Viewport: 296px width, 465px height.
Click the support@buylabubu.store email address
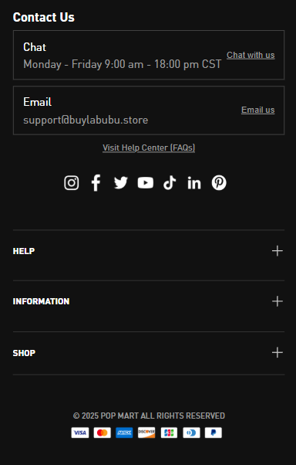(86, 120)
